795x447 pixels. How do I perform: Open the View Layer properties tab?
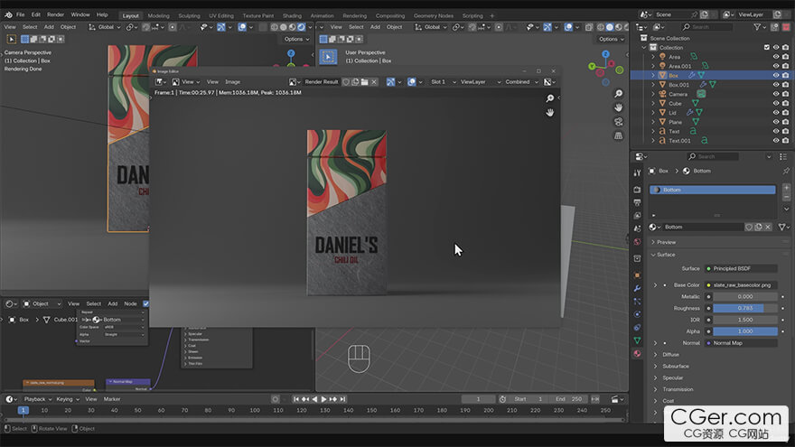[x=637, y=216]
